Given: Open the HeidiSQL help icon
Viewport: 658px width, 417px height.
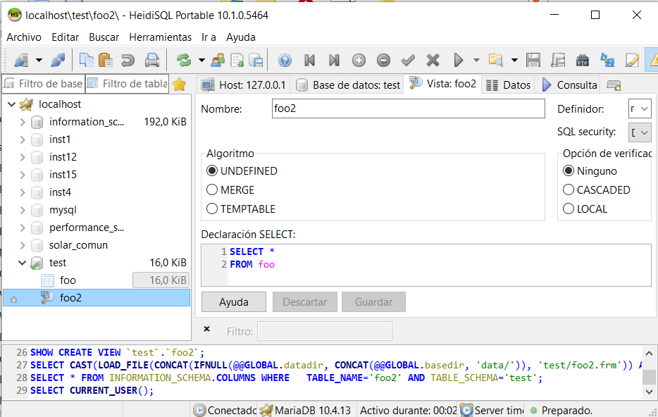Looking at the screenshot, I should 285,60.
